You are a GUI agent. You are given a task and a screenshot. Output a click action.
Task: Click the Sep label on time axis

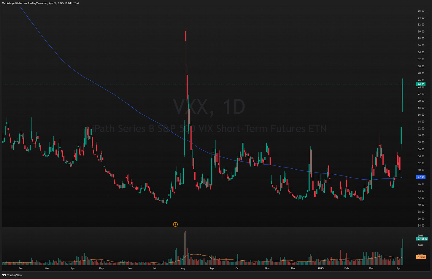point(212,268)
